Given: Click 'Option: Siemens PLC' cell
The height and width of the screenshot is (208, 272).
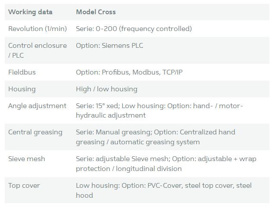Looking at the screenshot, I should click(109, 46).
